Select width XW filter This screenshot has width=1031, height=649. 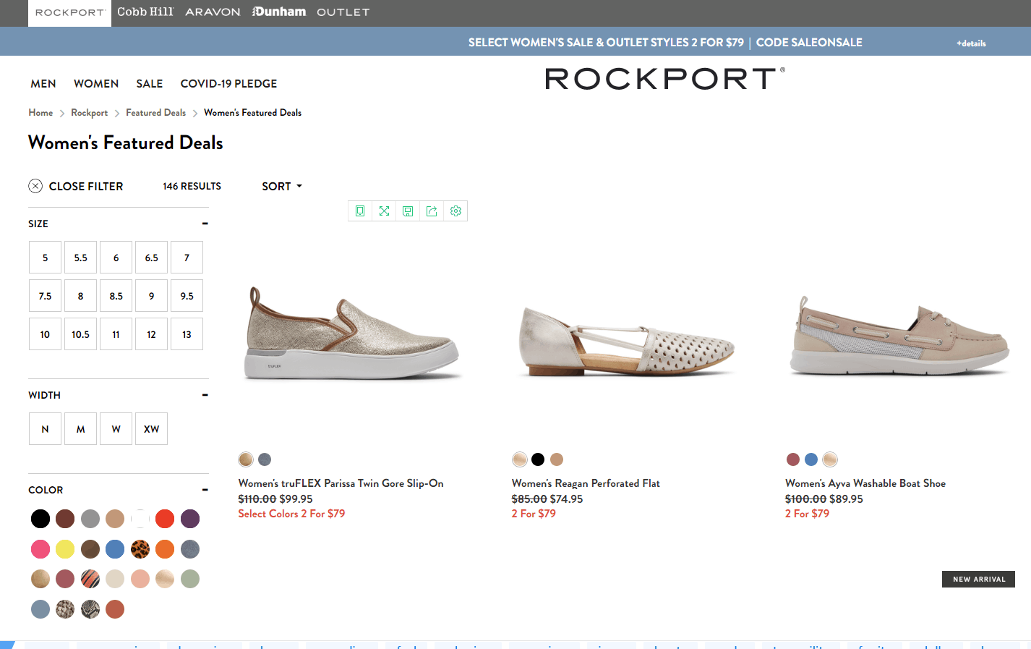point(151,429)
